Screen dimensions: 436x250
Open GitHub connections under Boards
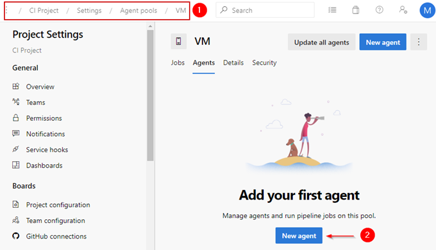tap(56, 237)
